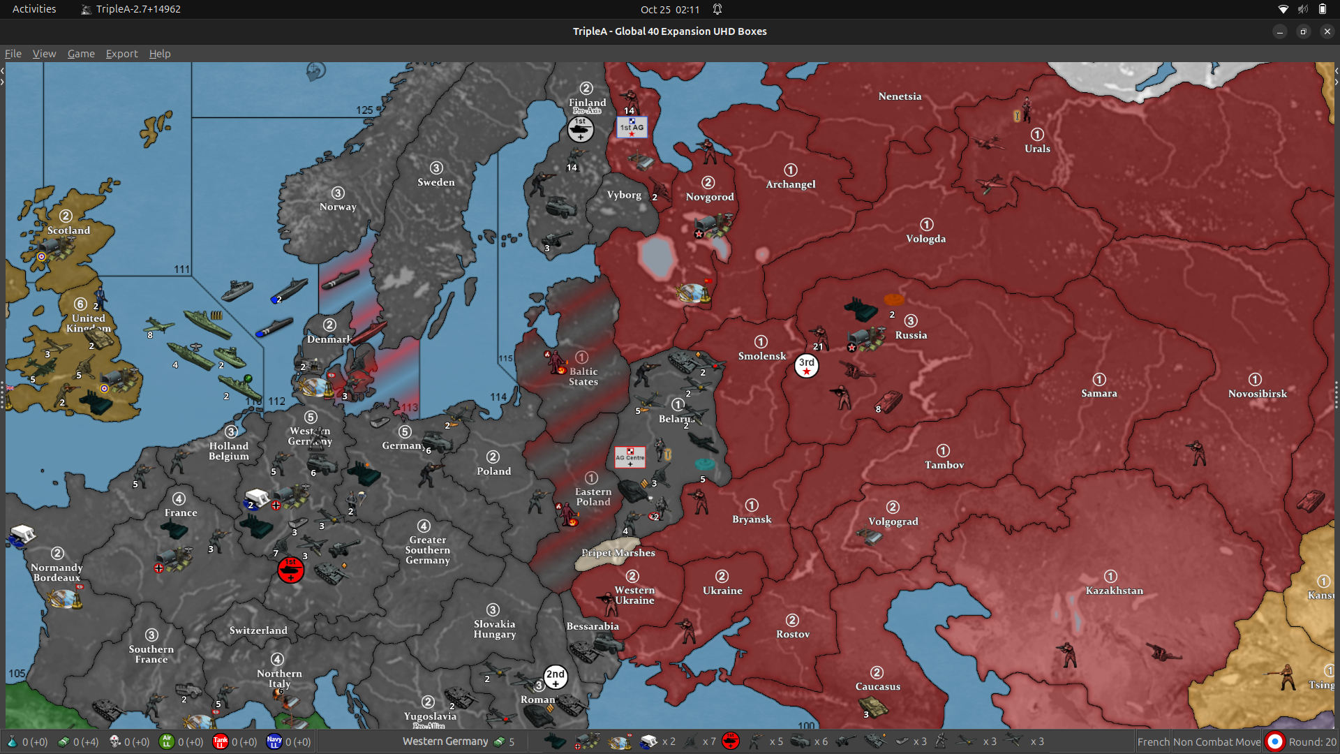Screen dimensions: 1340x754
Task: Select the 3rd army marker near Russia
Action: (807, 365)
